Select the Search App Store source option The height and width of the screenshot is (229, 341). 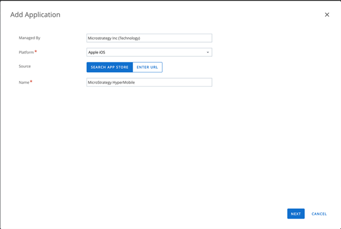click(x=109, y=67)
